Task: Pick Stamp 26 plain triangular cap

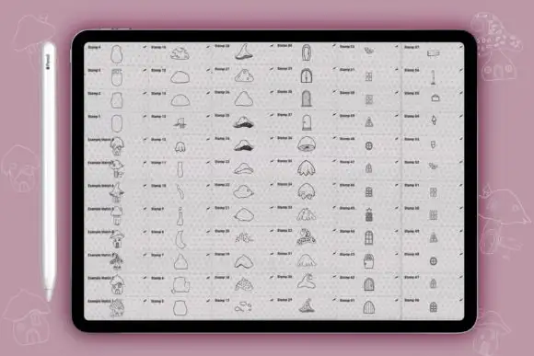Action: click(243, 99)
